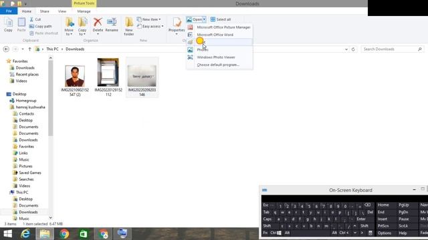The height and width of the screenshot is (240, 428).
Task: Click Copy path in Clipboard group
Action: (x=40, y=27)
